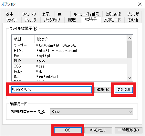This screenshot has width=145, height=136.
Task: Open the 禁則処理 tab
Action: point(113,14)
